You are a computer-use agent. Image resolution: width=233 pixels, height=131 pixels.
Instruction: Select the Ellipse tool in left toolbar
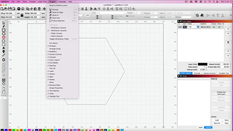tap(3, 34)
